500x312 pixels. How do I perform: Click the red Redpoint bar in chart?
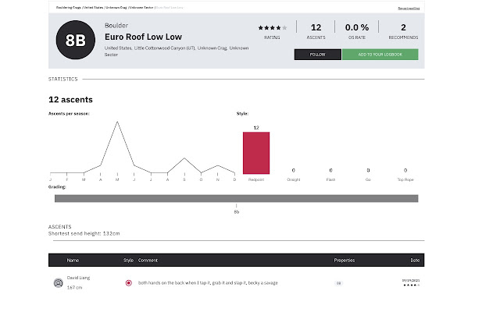[256, 153]
